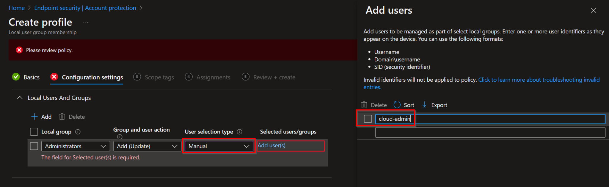Screen dimensions: 609x187
Task: Go to the Configuration settings tab
Action: 92,77
